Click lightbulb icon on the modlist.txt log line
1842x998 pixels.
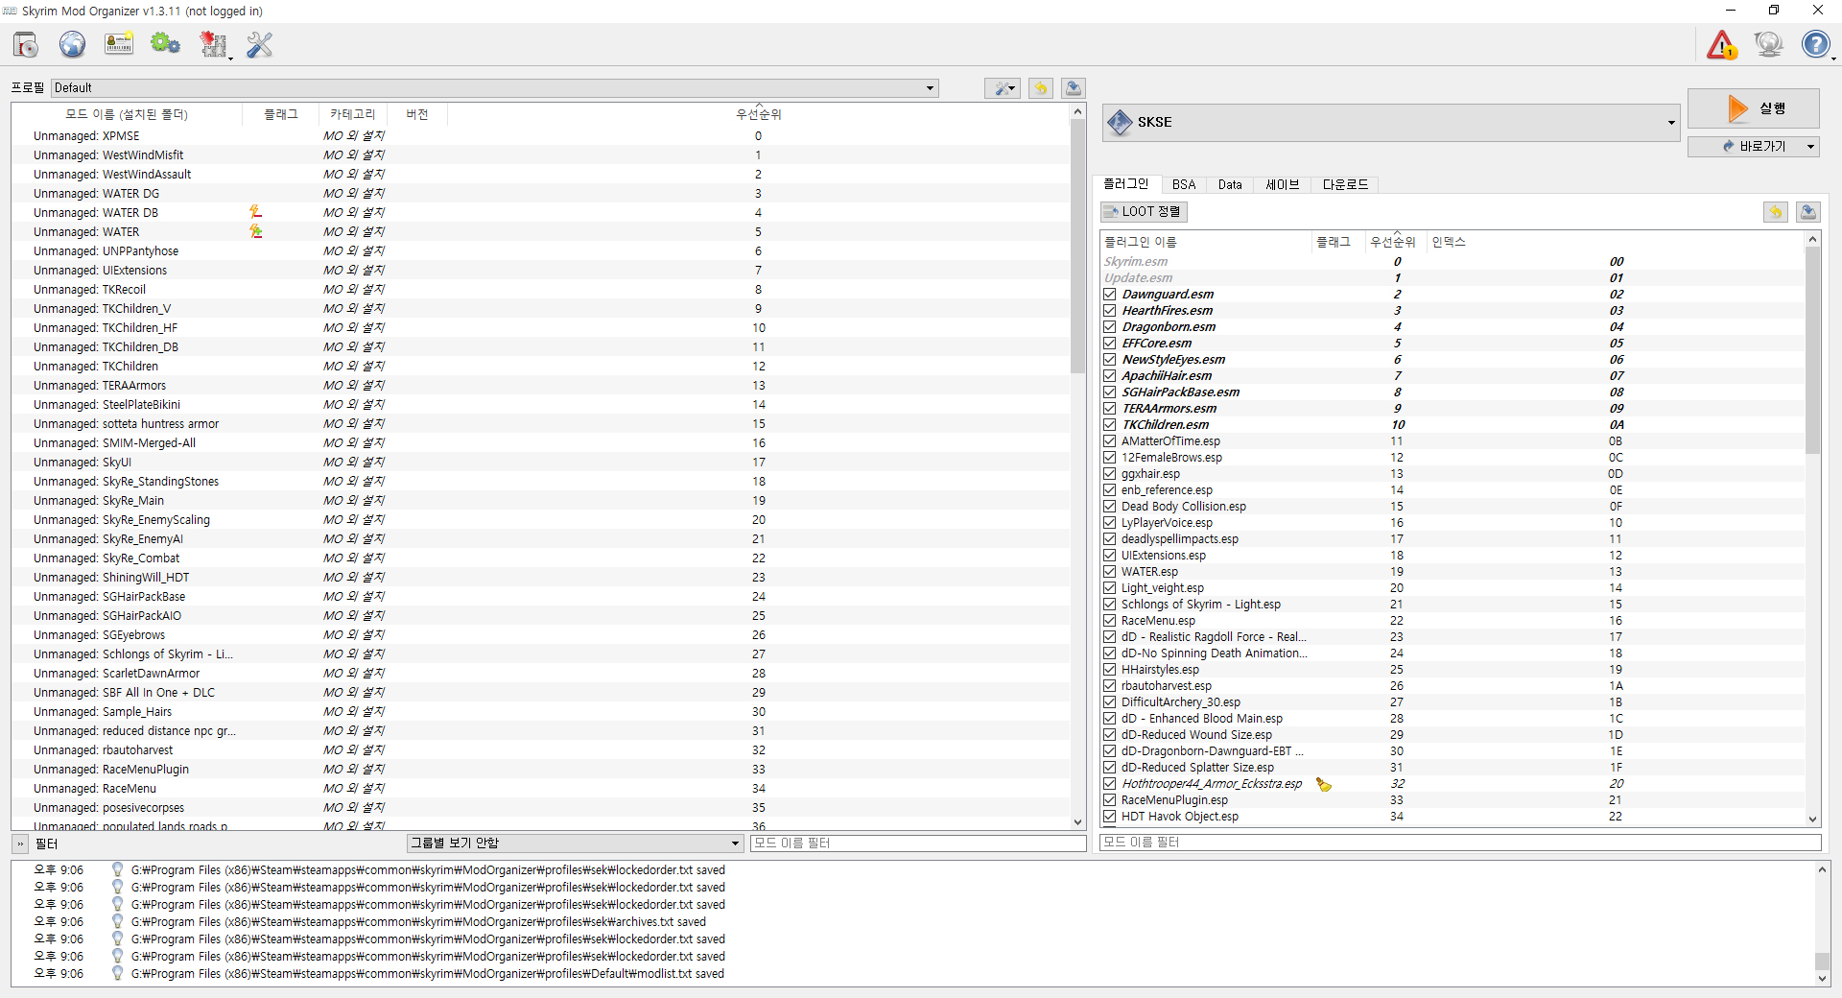click(x=117, y=974)
